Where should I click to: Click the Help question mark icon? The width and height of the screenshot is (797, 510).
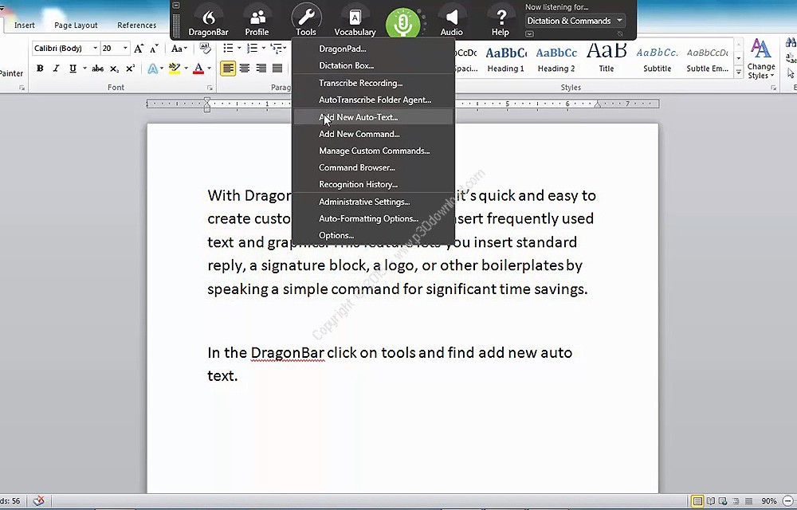(501, 23)
